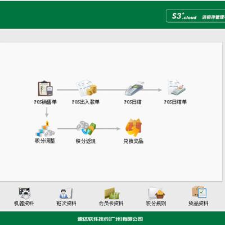Click the 速达软件技术 company footer text
The height and width of the screenshot is (225, 225).
(110, 219)
